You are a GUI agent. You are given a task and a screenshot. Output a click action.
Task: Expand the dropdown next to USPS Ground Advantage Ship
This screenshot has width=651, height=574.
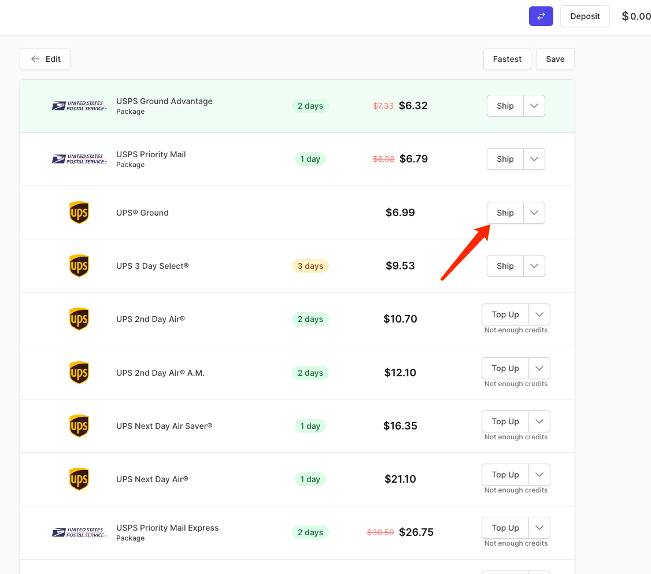(x=534, y=106)
